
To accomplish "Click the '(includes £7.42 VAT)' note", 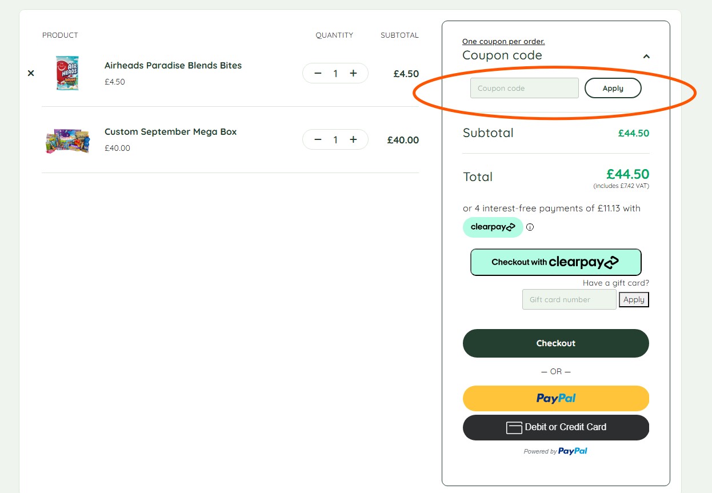I will click(x=621, y=186).
